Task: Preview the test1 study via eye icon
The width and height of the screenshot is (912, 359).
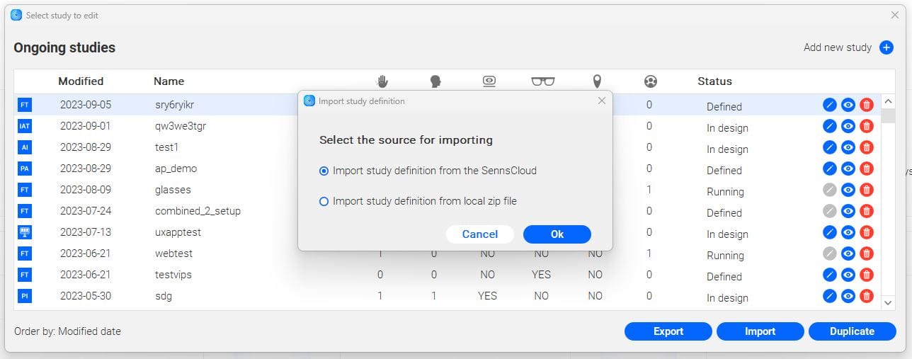Action: point(848,147)
